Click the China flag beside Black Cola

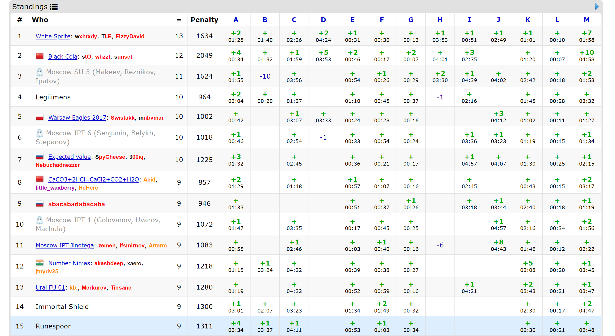(40, 56)
